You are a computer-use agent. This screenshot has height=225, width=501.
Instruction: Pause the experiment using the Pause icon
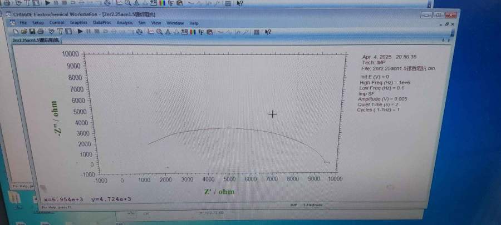pyautogui.click(x=89, y=32)
